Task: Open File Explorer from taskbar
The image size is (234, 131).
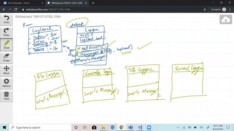Action: 103,127
